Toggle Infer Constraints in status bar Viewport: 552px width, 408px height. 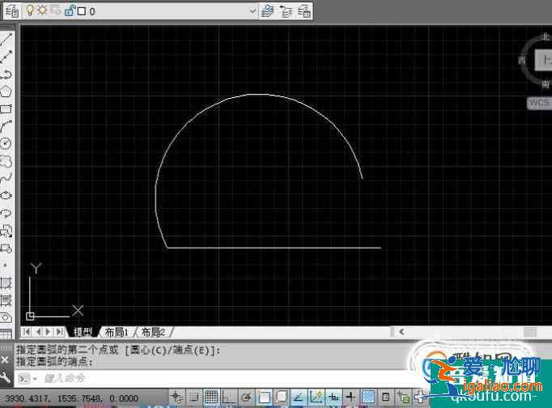coord(176,397)
